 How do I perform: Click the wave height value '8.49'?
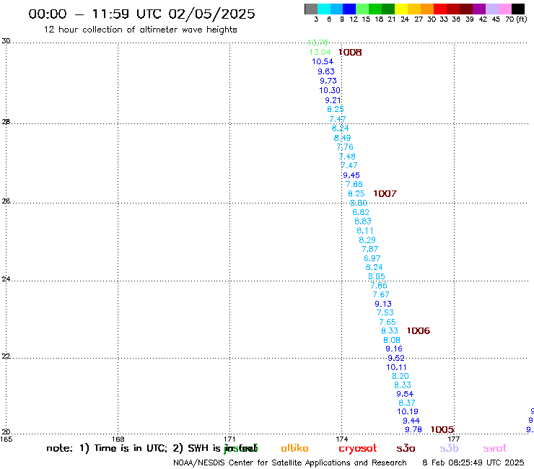(342, 138)
